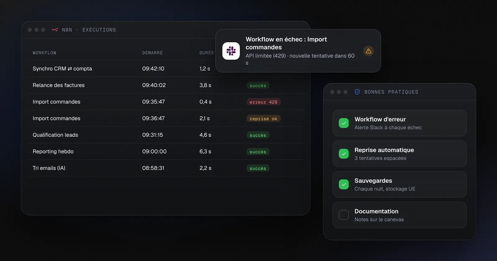Click the "Alerte Slack à chaque échec" description

click(388, 128)
